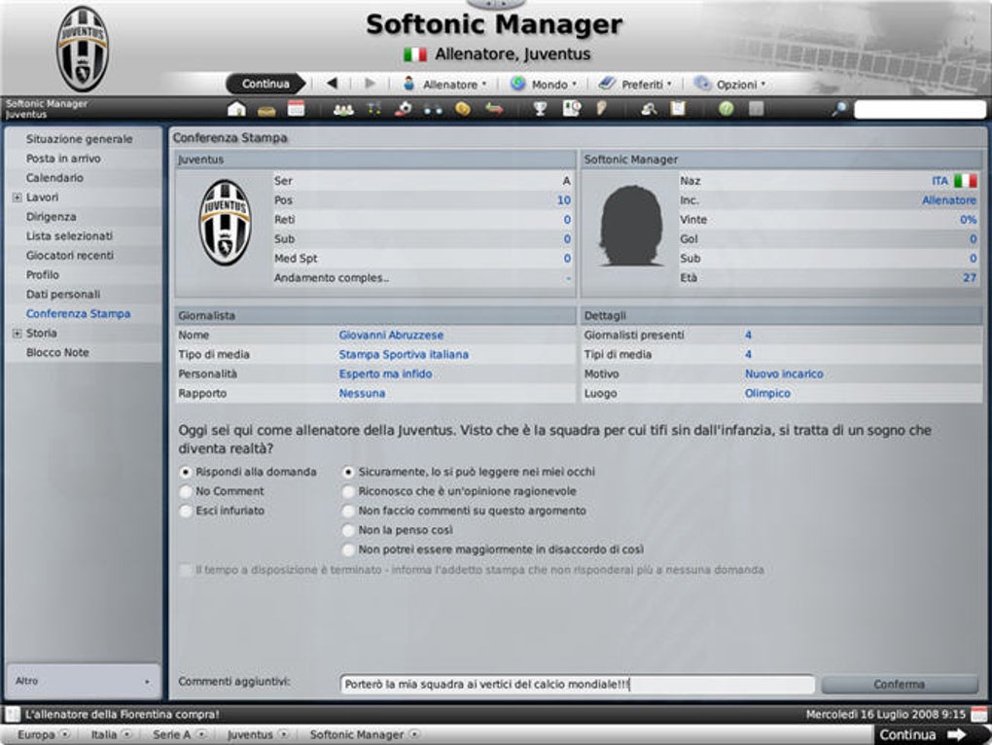
Task: Open the Giovanni Abruzzese journalist link
Action: pyautogui.click(x=391, y=336)
